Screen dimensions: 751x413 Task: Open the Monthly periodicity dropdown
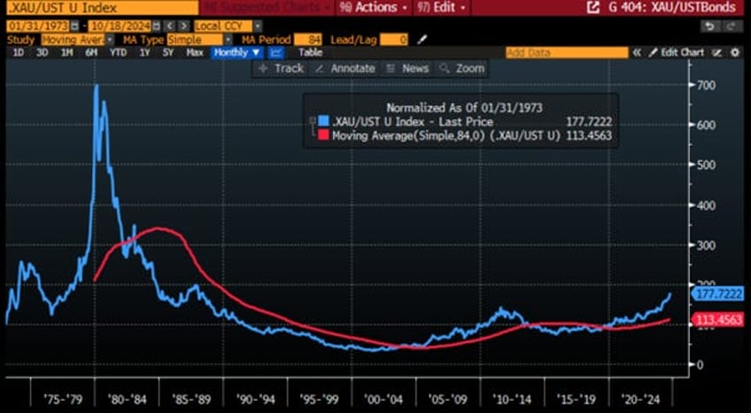pyautogui.click(x=237, y=52)
